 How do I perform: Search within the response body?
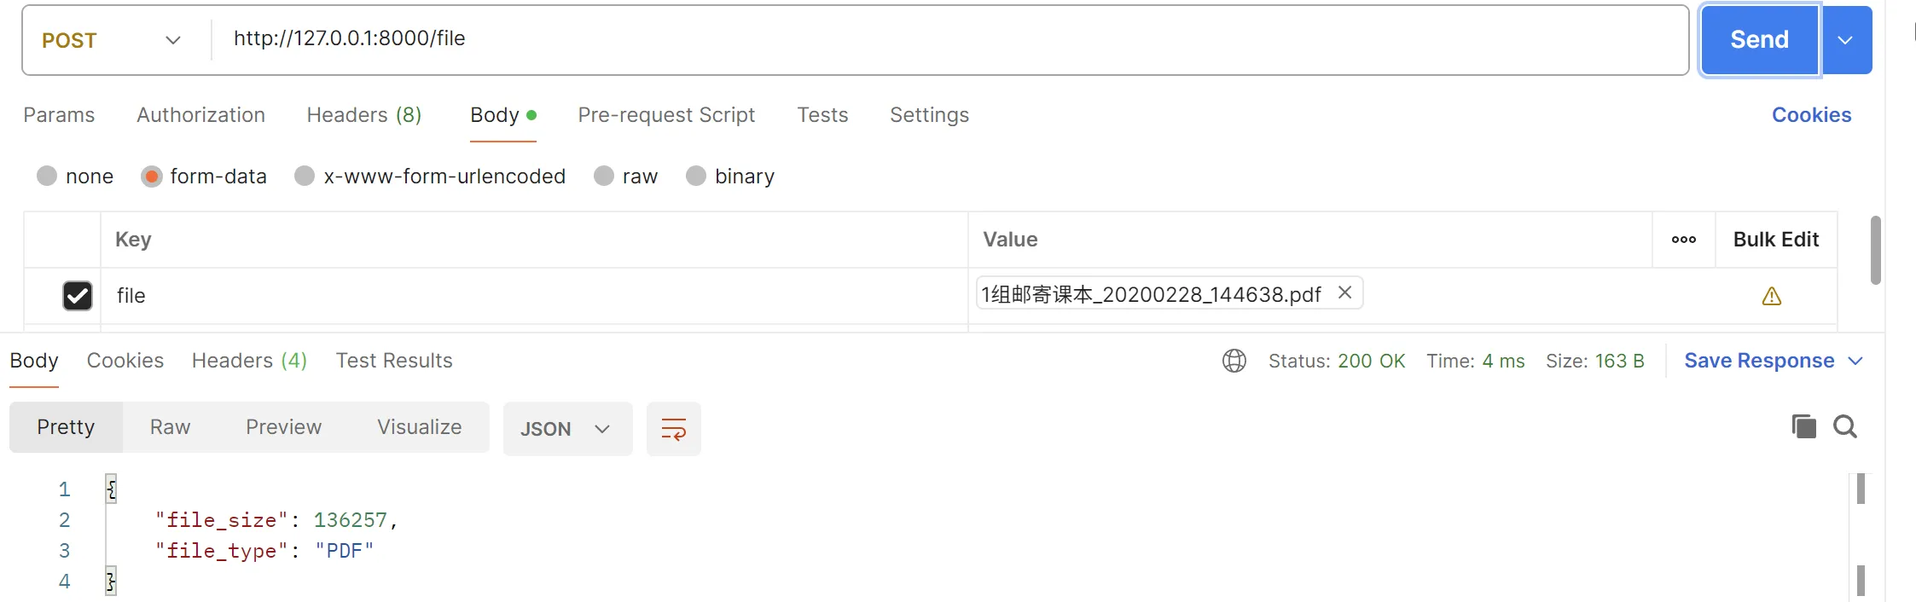coord(1845,426)
